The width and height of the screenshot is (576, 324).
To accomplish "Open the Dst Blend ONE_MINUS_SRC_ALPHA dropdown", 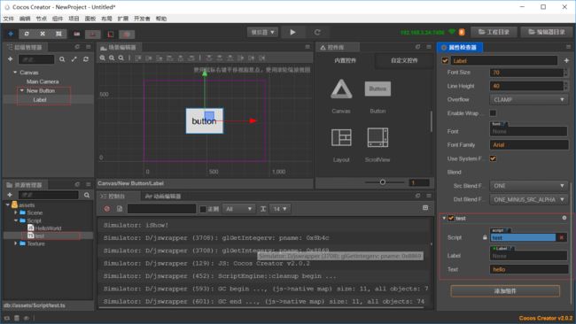I will pyautogui.click(x=529, y=199).
